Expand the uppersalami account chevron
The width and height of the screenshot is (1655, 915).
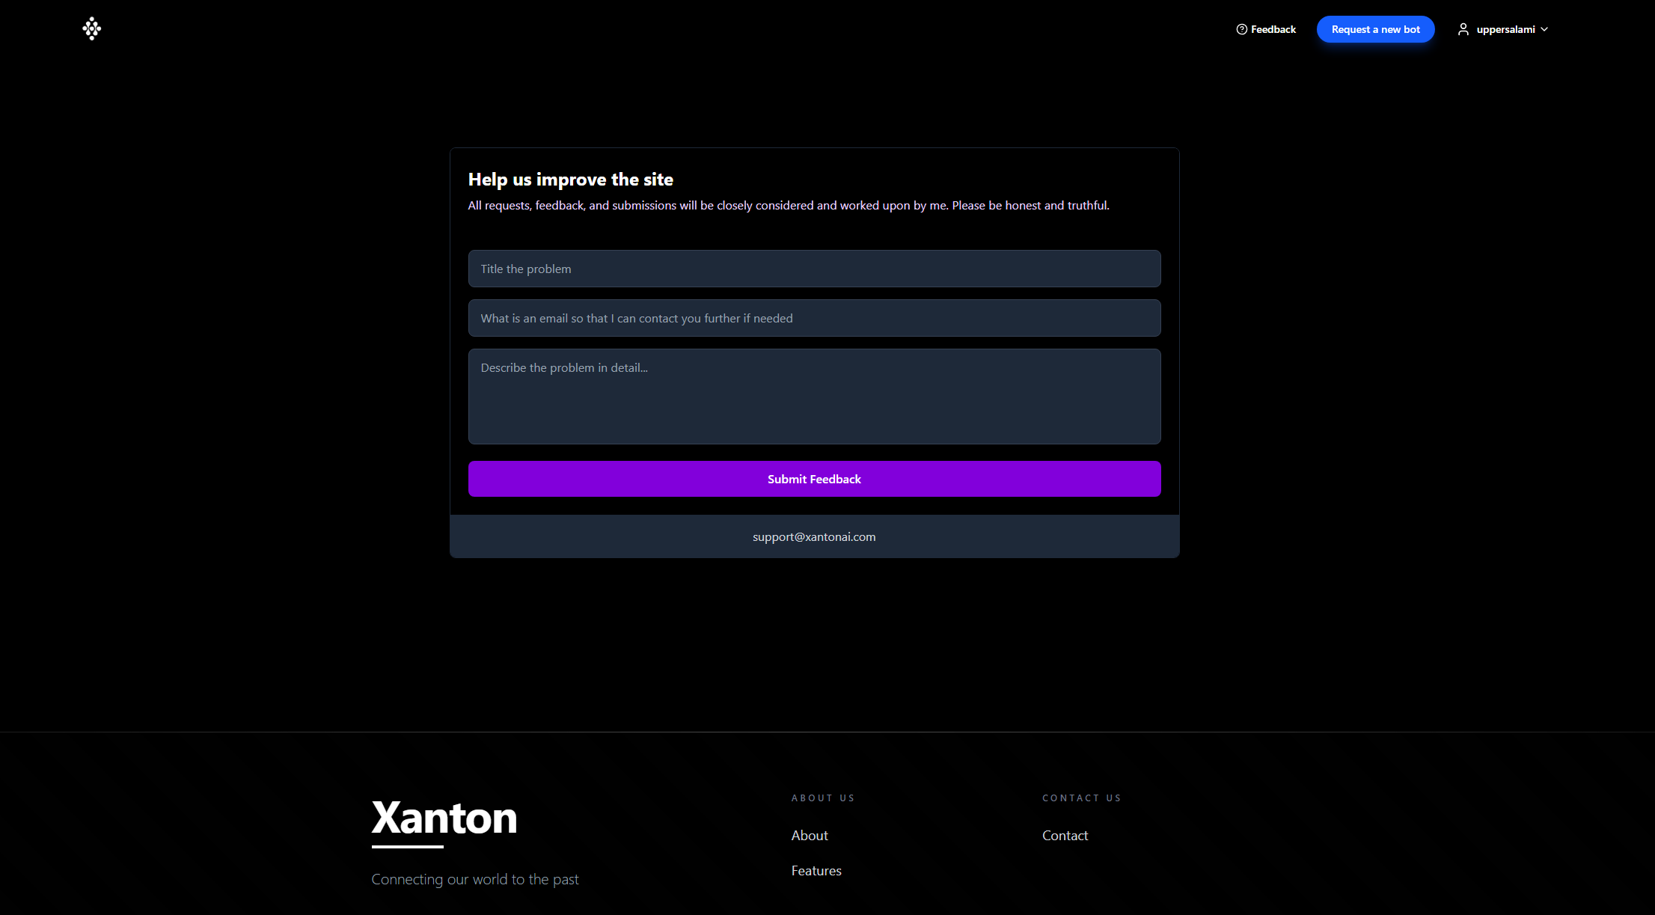point(1544,29)
